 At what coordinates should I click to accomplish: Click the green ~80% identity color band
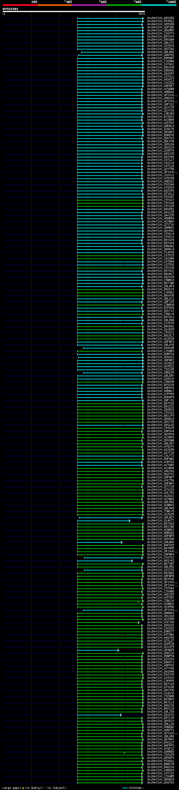(124, 5)
